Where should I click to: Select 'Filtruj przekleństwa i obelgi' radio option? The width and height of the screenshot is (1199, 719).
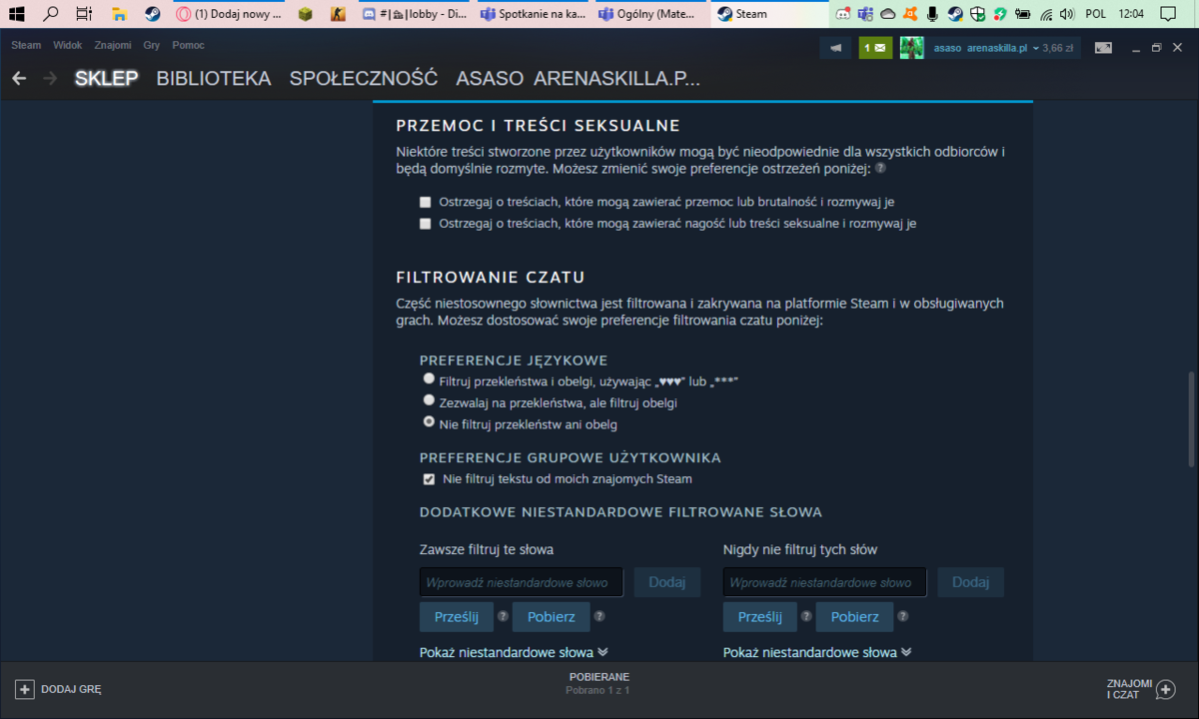[x=429, y=379]
